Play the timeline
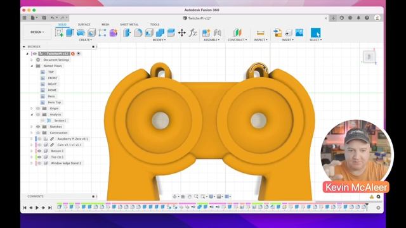This screenshot has height=228, width=406. 37,208
